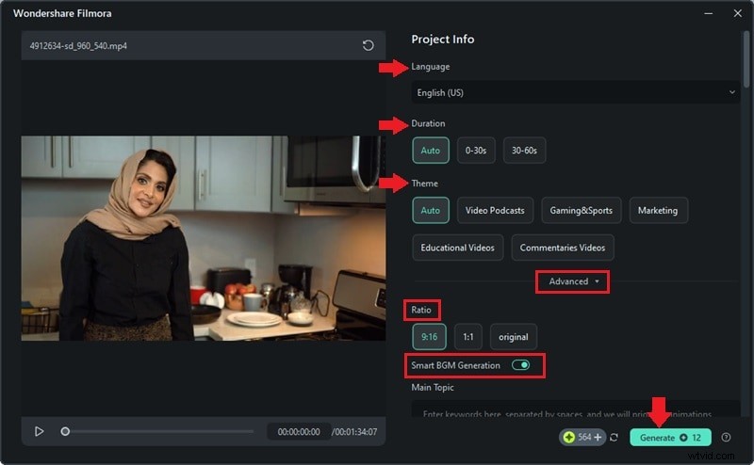The image size is (754, 465).
Task: Click the playhead on the preview seek bar
Action: pyautogui.click(x=65, y=431)
